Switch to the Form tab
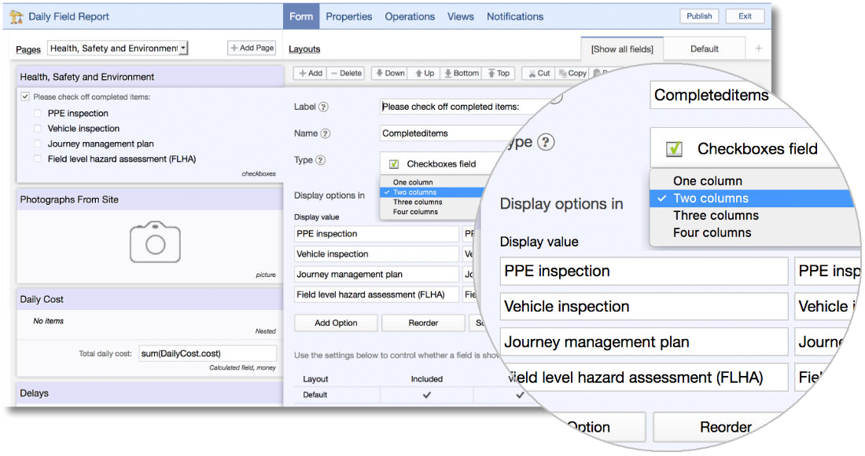The height and width of the screenshot is (456, 865). point(301,16)
